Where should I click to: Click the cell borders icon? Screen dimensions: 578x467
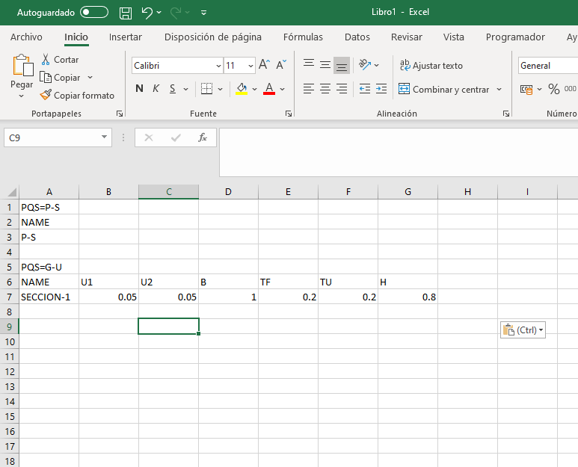[x=206, y=89]
